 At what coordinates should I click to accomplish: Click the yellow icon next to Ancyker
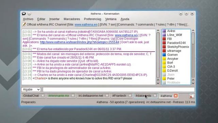pos(164,59)
